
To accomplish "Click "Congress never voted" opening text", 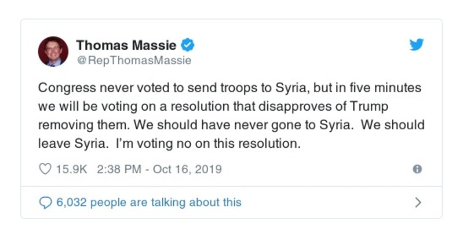I will pyautogui.click(x=92, y=88).
